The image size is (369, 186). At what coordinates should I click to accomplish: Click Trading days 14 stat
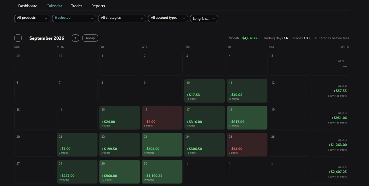click(x=275, y=38)
